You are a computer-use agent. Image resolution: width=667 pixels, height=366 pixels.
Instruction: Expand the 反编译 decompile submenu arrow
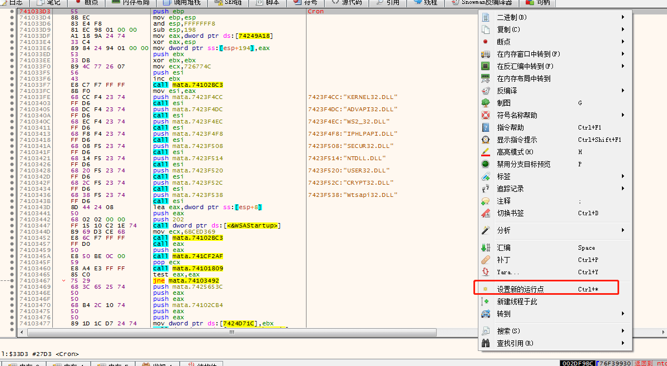click(x=622, y=91)
